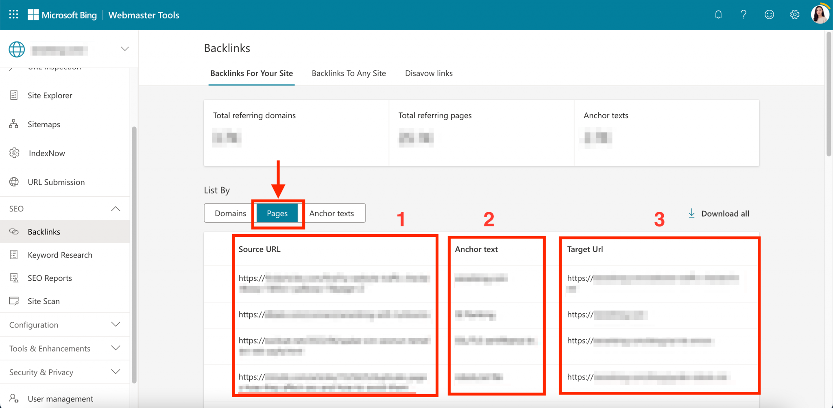Switch to Backlinks To Any Site tab

coord(349,73)
